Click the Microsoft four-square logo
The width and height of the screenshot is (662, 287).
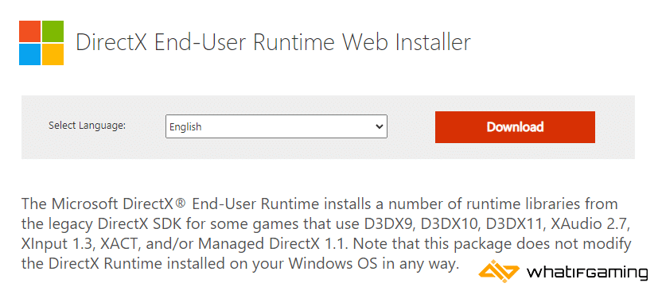click(x=41, y=43)
